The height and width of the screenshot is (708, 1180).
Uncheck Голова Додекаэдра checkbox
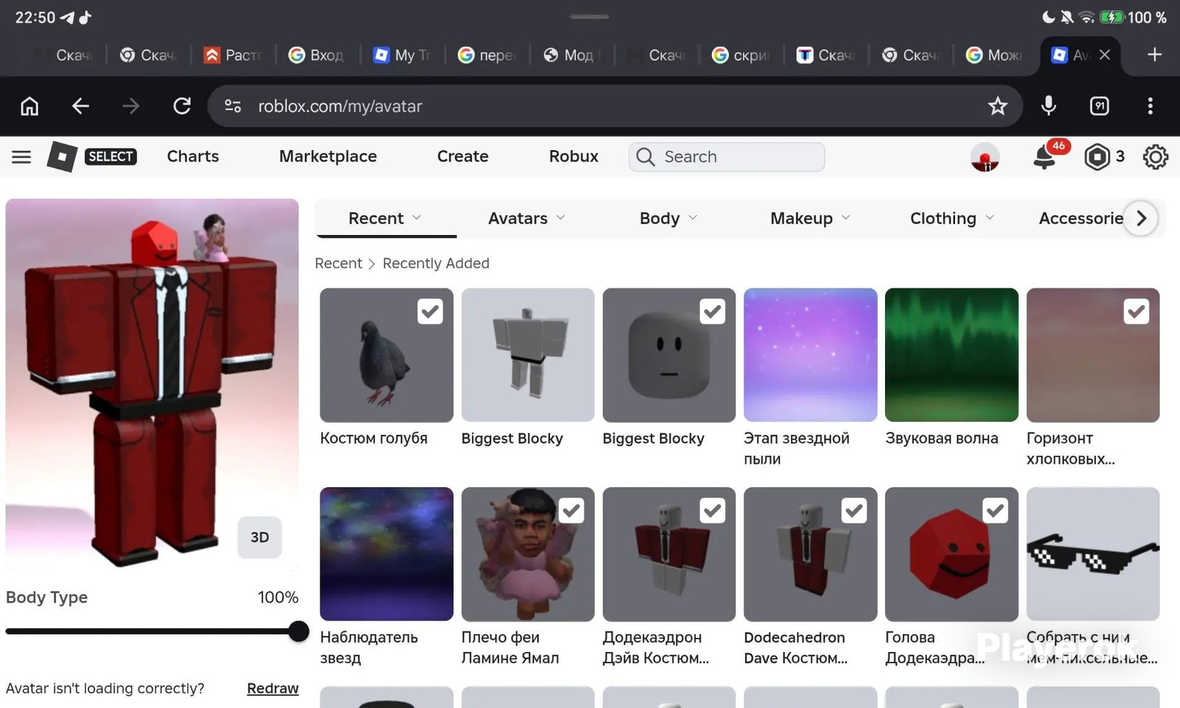(995, 510)
